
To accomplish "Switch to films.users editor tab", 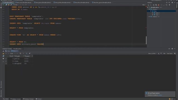I will [24, 2].
